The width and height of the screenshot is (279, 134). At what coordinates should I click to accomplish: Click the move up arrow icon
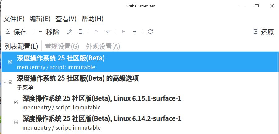[96, 32]
